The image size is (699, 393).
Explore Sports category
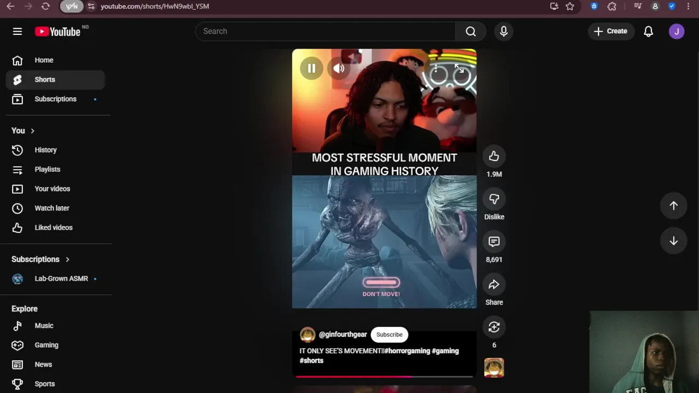(56, 384)
